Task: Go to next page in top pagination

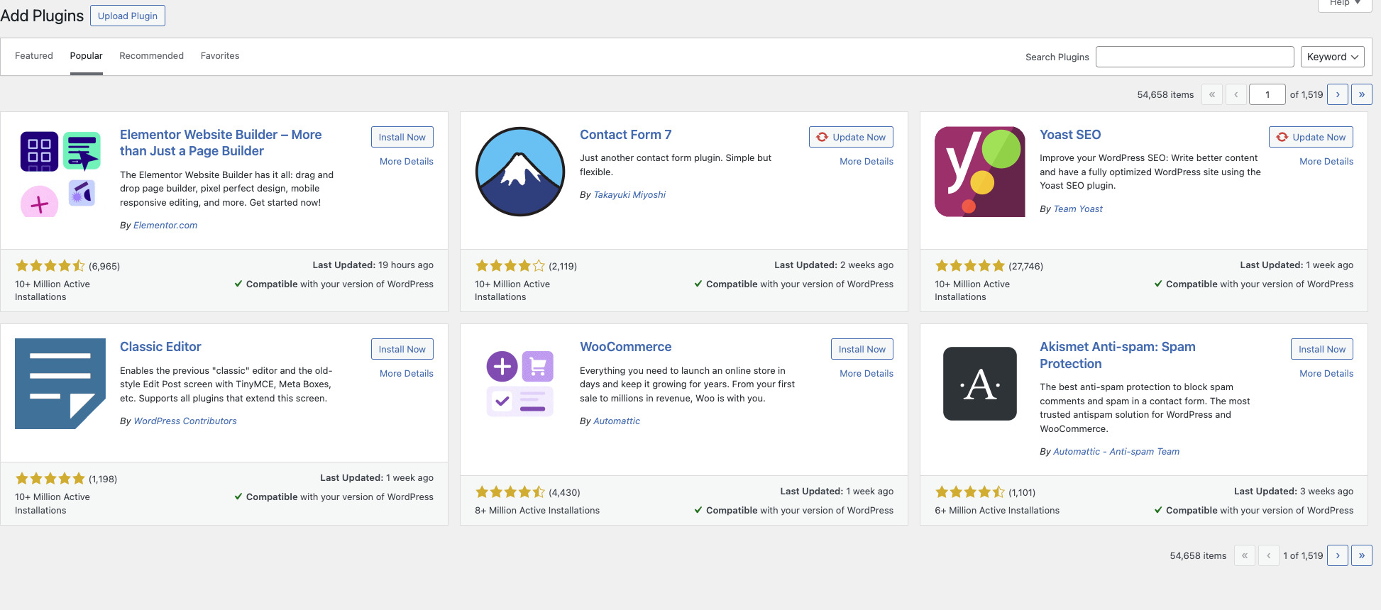Action: pos(1338,94)
